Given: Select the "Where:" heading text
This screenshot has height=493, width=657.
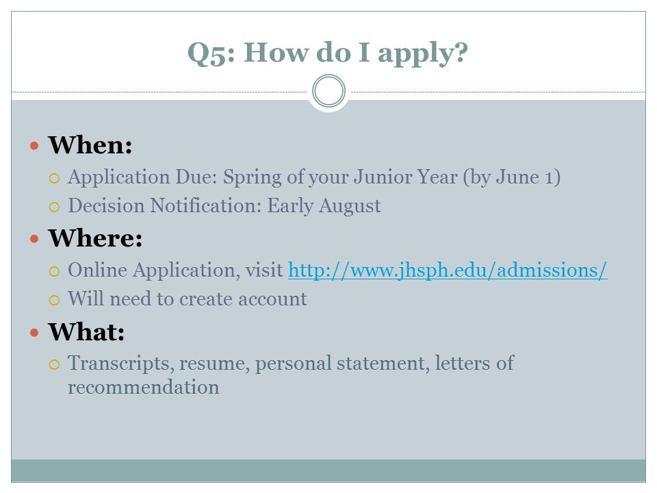Looking at the screenshot, I should (x=95, y=238).
